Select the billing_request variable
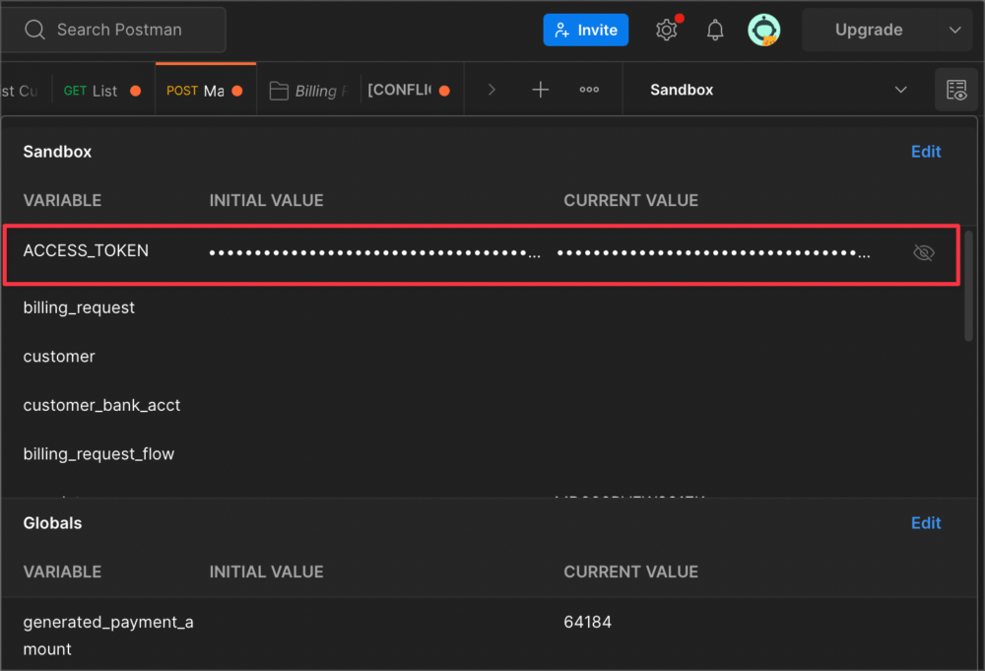This screenshot has height=671, width=985. click(79, 307)
